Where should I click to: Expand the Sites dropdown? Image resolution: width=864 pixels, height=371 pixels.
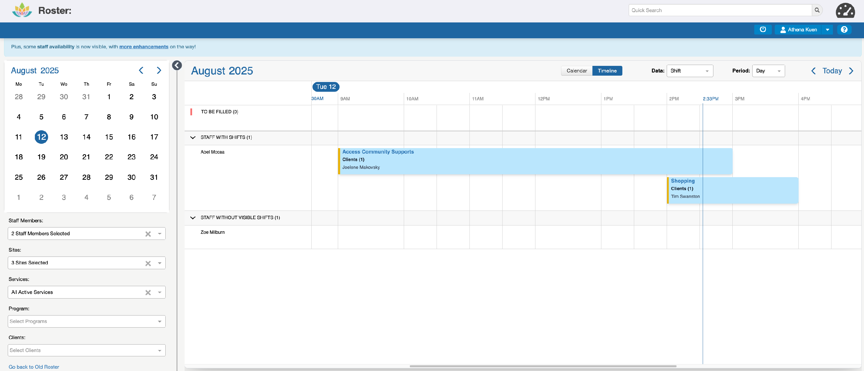(x=160, y=263)
